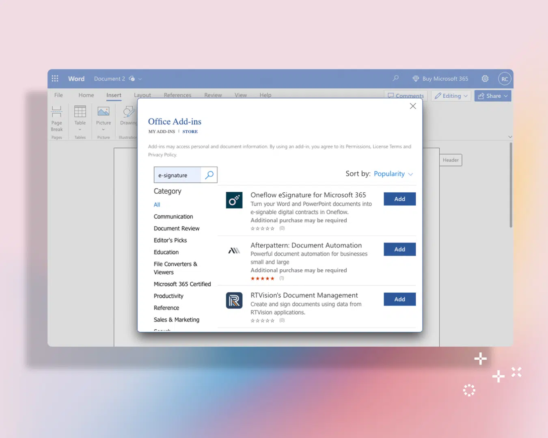Filter by Microsoft 365 Certified
The image size is (548, 438).
point(182,284)
